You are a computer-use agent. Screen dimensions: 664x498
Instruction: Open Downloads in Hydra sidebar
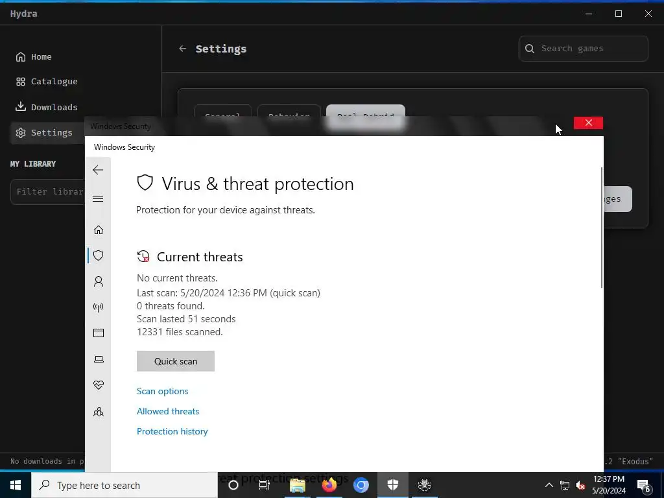click(x=47, y=107)
